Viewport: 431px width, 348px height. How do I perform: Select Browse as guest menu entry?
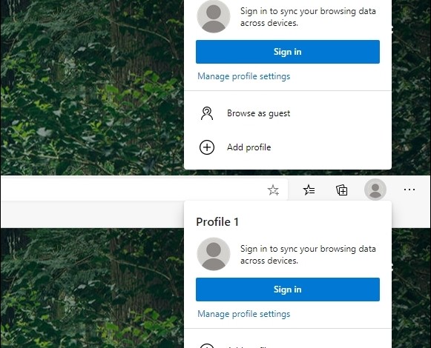288,113
